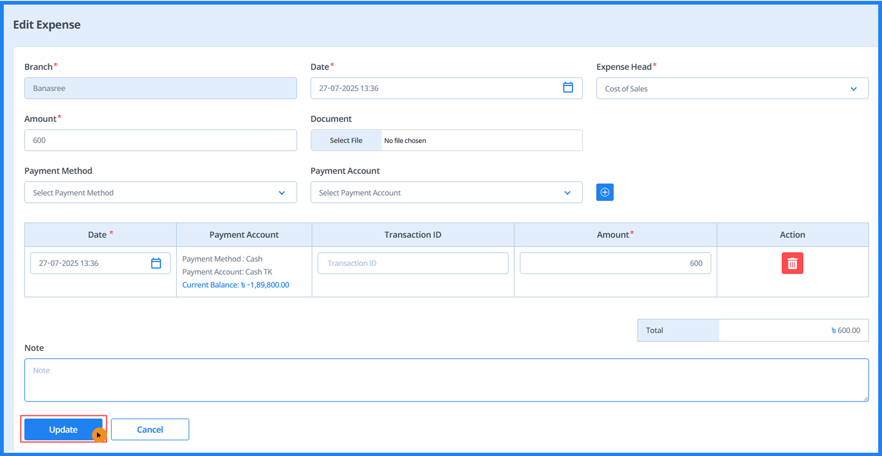Click the disabled Branch field showing Banasree
Screen dimensions: 882x456
[x=160, y=88]
